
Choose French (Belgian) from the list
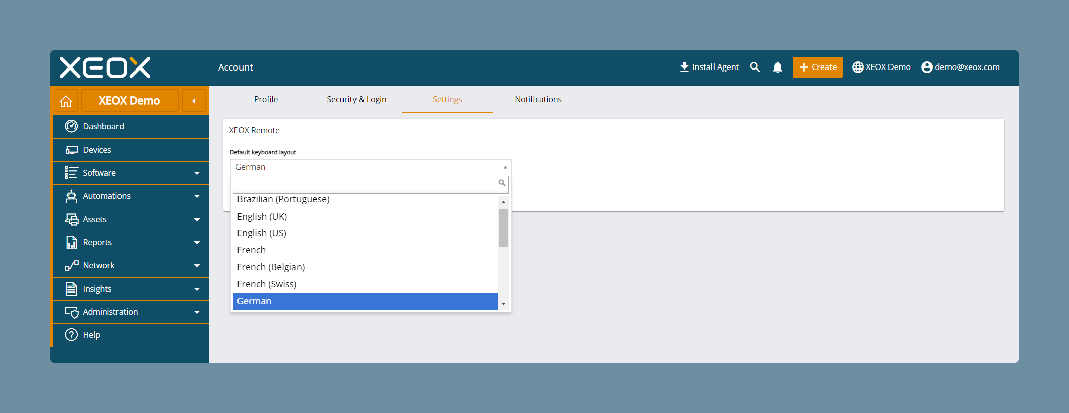366,267
